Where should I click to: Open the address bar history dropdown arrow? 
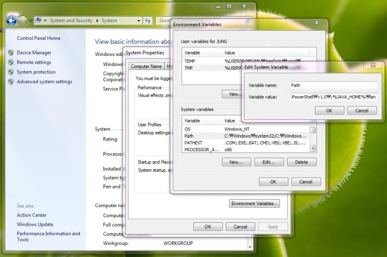coord(138,21)
